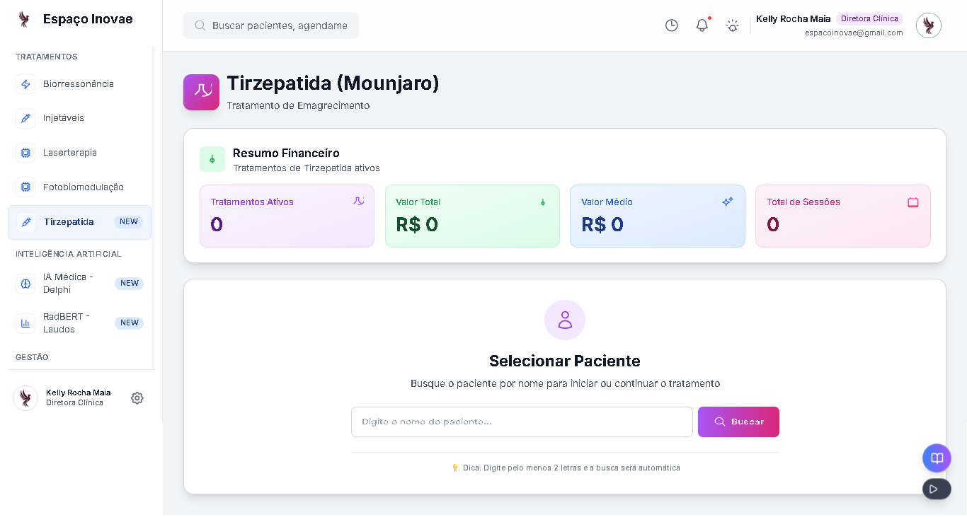This screenshot has width=967, height=517.
Task: Click the Tratamentos Ativos card
Action: click(287, 216)
